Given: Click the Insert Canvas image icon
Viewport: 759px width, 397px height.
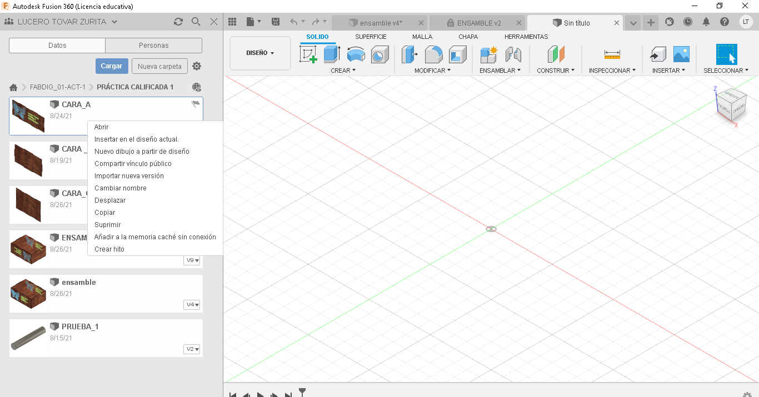Looking at the screenshot, I should pyautogui.click(x=681, y=54).
